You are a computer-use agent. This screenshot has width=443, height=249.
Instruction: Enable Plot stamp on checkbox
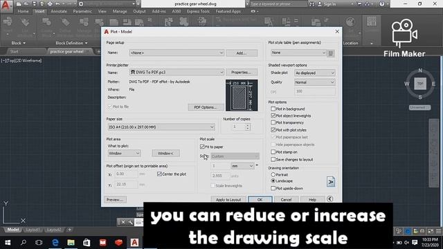(x=273, y=152)
